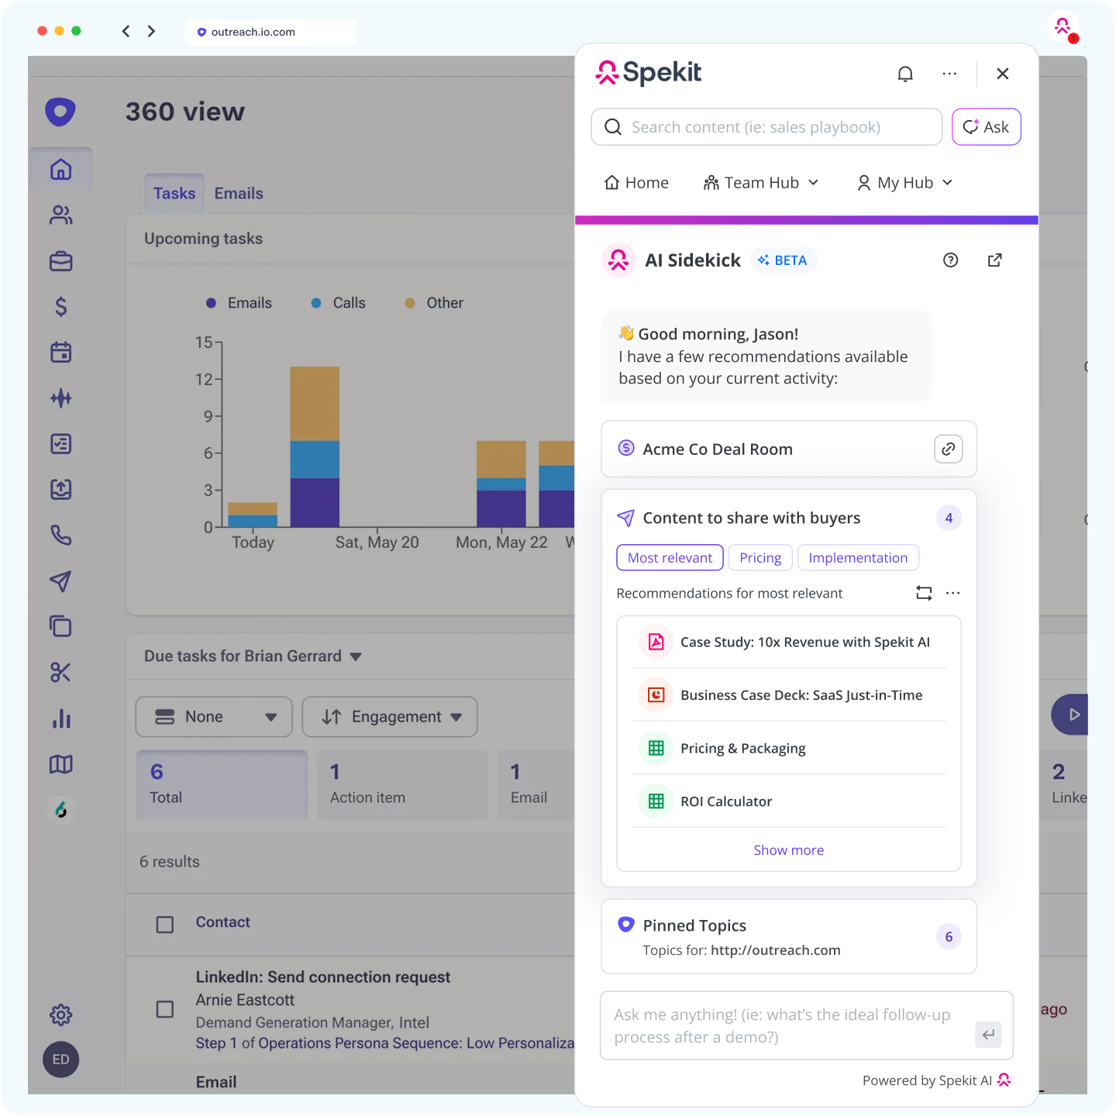Open the people/prospects icon in sidebar
The image size is (1116, 1116).
60,215
